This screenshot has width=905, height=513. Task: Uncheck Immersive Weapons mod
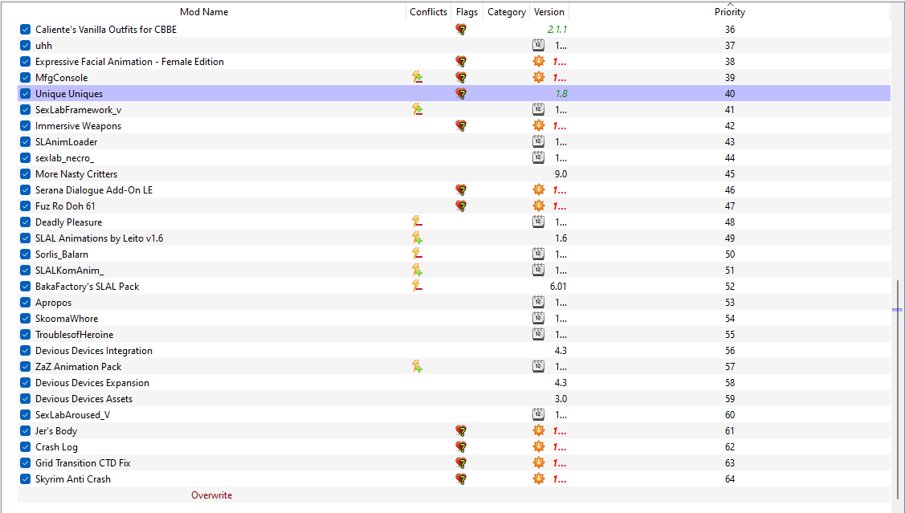26,126
